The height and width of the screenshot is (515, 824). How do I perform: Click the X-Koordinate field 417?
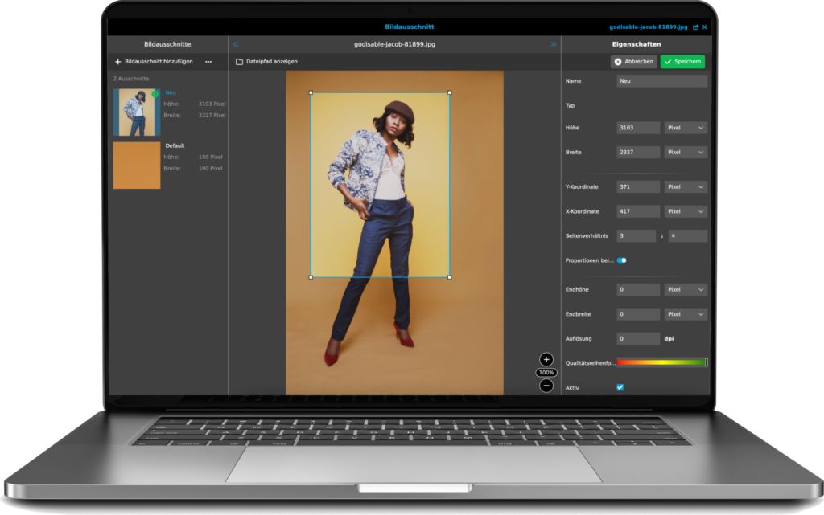click(x=638, y=211)
